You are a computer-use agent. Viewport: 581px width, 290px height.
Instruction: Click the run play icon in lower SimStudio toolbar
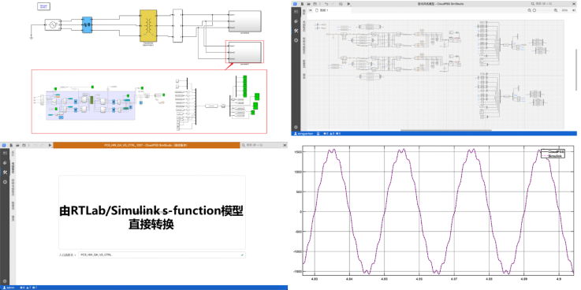[x=50, y=145]
